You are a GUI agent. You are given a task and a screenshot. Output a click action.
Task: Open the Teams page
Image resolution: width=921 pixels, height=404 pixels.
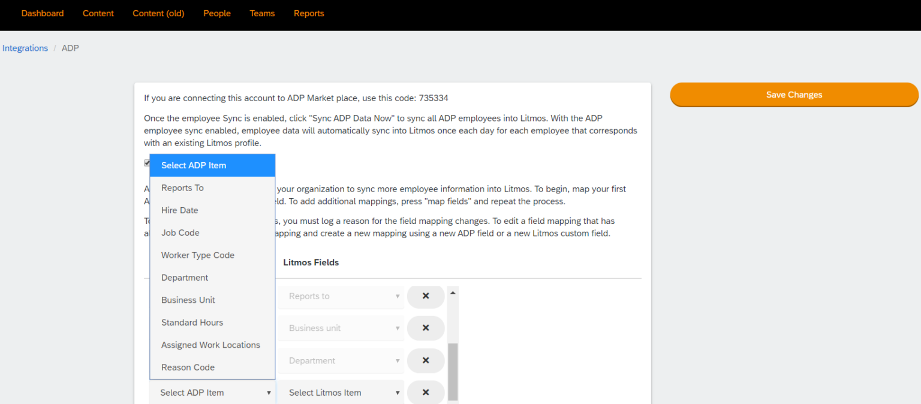coord(262,13)
